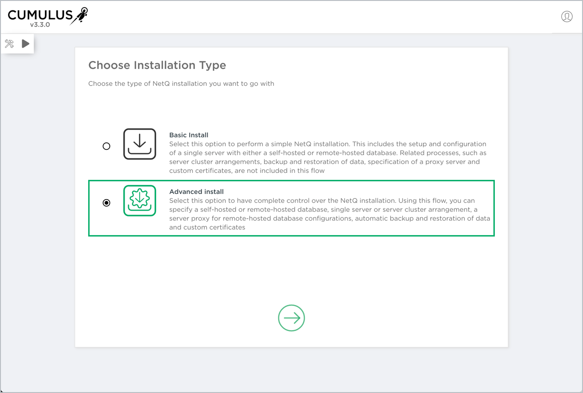This screenshot has width=583, height=393.
Task: Click the "Choose the type of NetQ installation" subtitle
Action: click(x=181, y=84)
